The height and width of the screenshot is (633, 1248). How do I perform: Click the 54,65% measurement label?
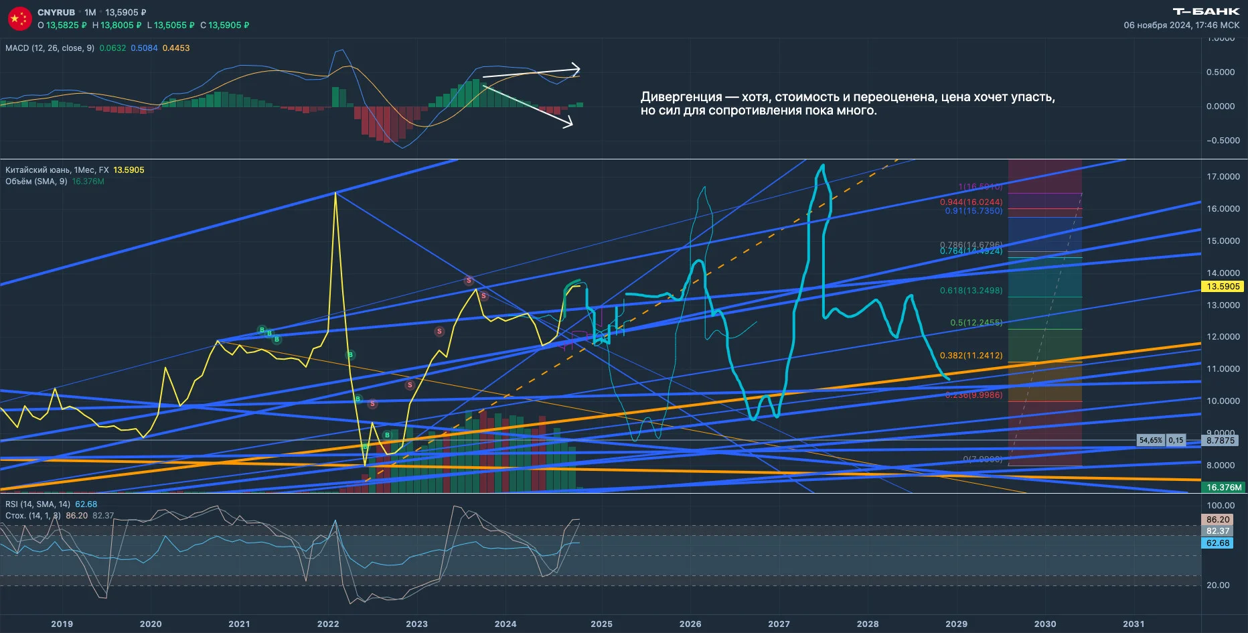click(x=1151, y=441)
